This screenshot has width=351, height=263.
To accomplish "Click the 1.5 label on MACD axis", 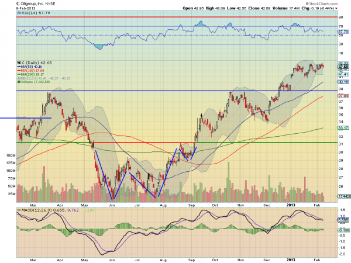I will point(342,210).
